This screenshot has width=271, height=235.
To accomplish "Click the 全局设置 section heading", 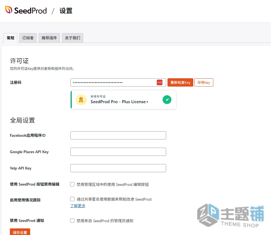I will click(x=22, y=120).
